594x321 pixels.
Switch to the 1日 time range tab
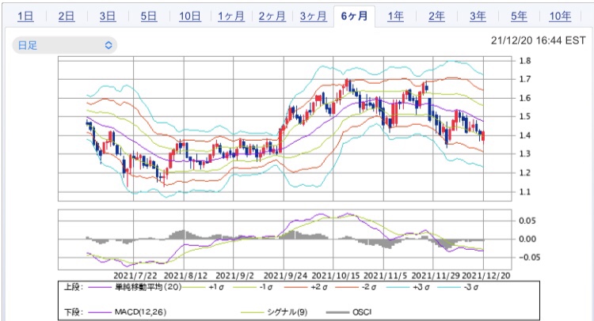tap(25, 16)
